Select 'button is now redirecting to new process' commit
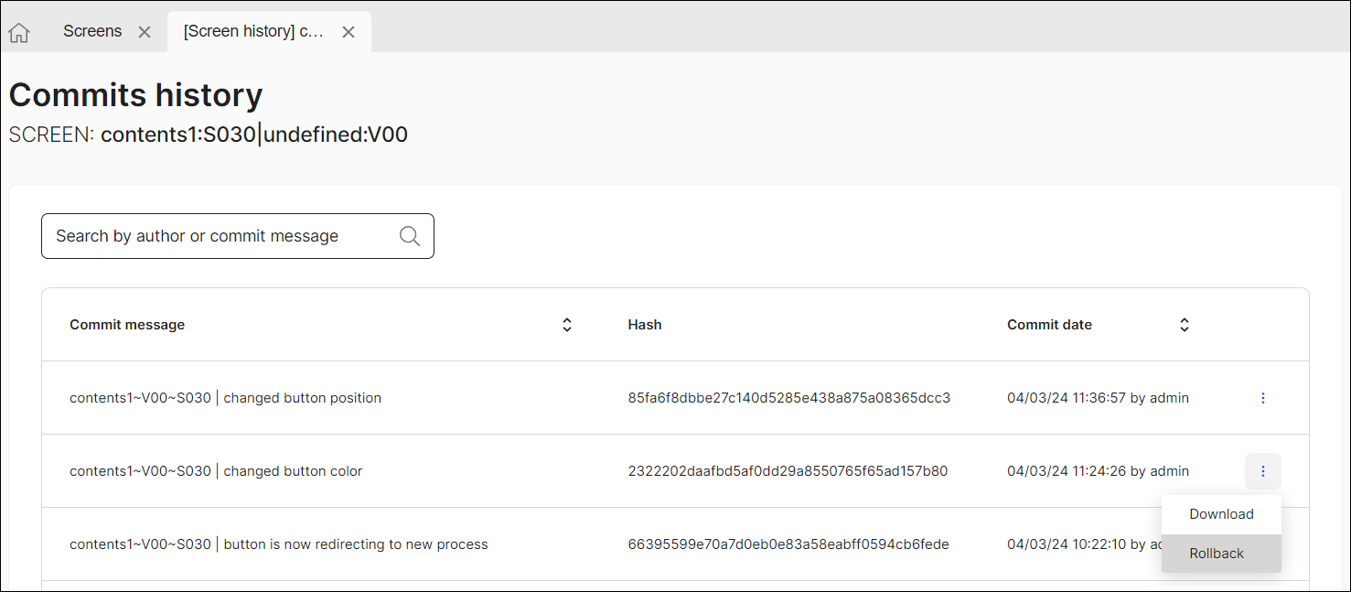Viewport: 1351px width, 592px height. [x=278, y=544]
